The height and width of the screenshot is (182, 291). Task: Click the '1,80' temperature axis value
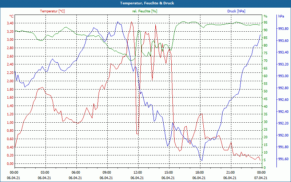10,89
